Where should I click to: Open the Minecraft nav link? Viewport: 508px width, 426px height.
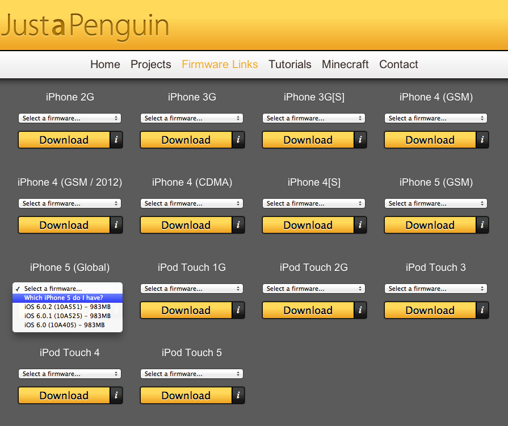pyautogui.click(x=345, y=65)
